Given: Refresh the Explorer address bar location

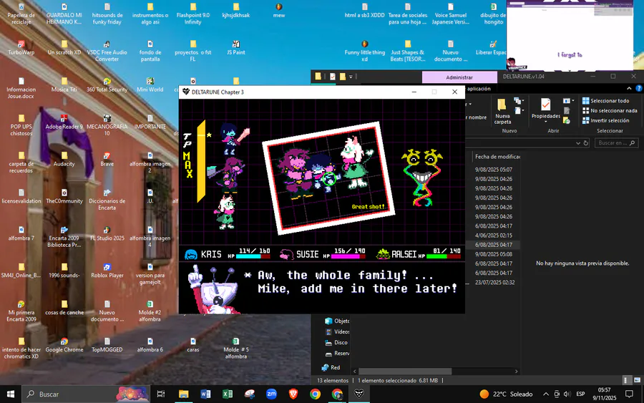Looking at the screenshot, I should [586, 143].
